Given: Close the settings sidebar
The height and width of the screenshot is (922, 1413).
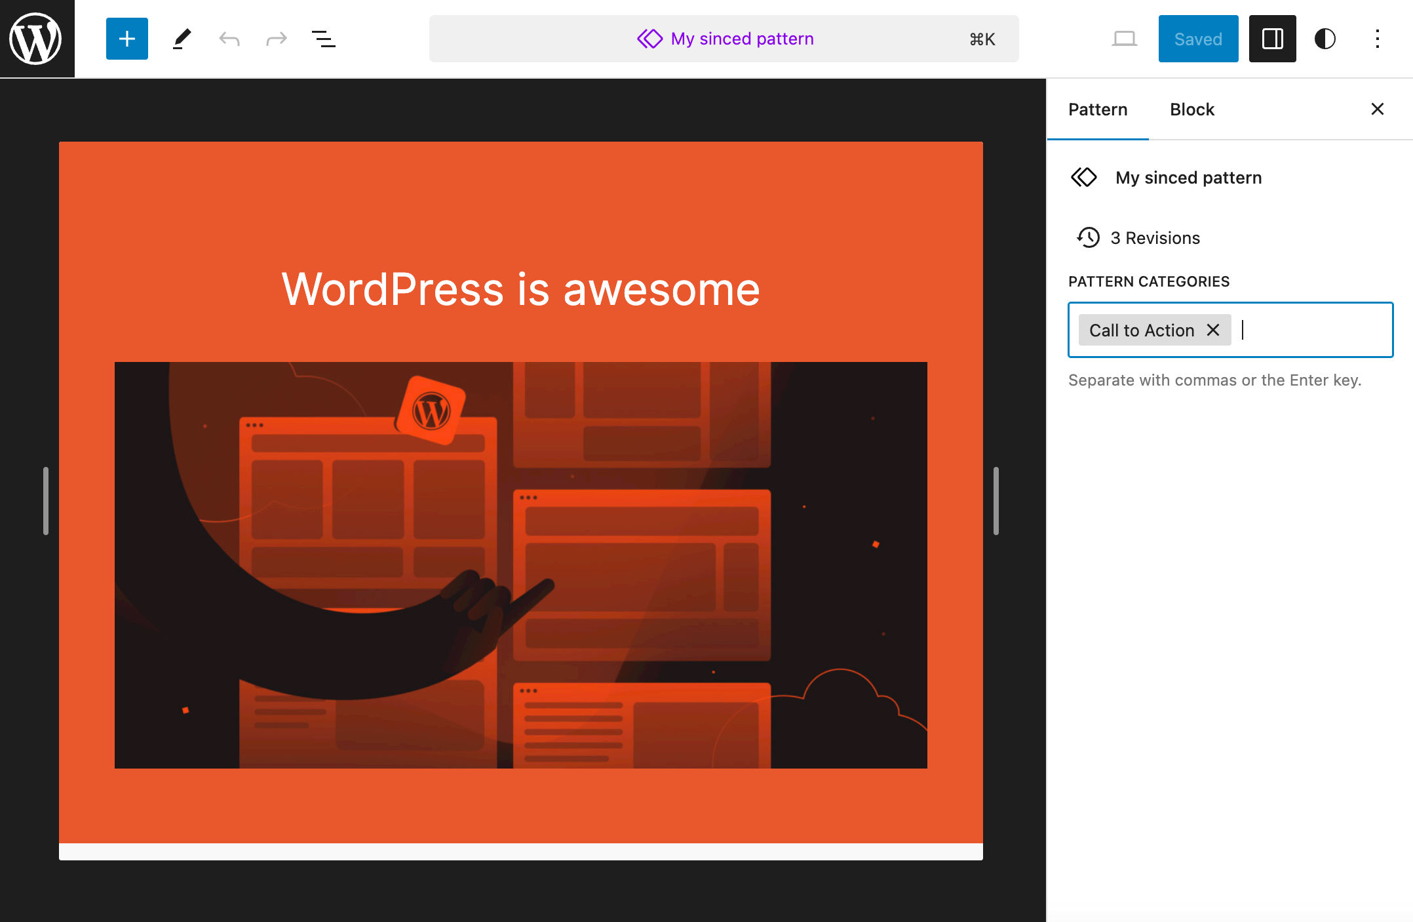Looking at the screenshot, I should click(1377, 109).
